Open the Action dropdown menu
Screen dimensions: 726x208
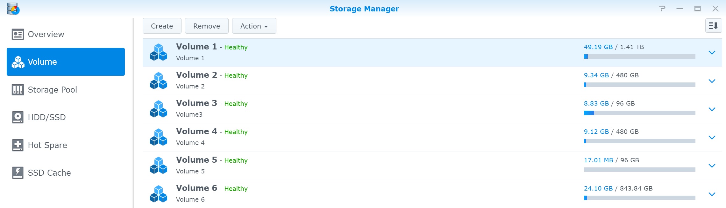(254, 26)
